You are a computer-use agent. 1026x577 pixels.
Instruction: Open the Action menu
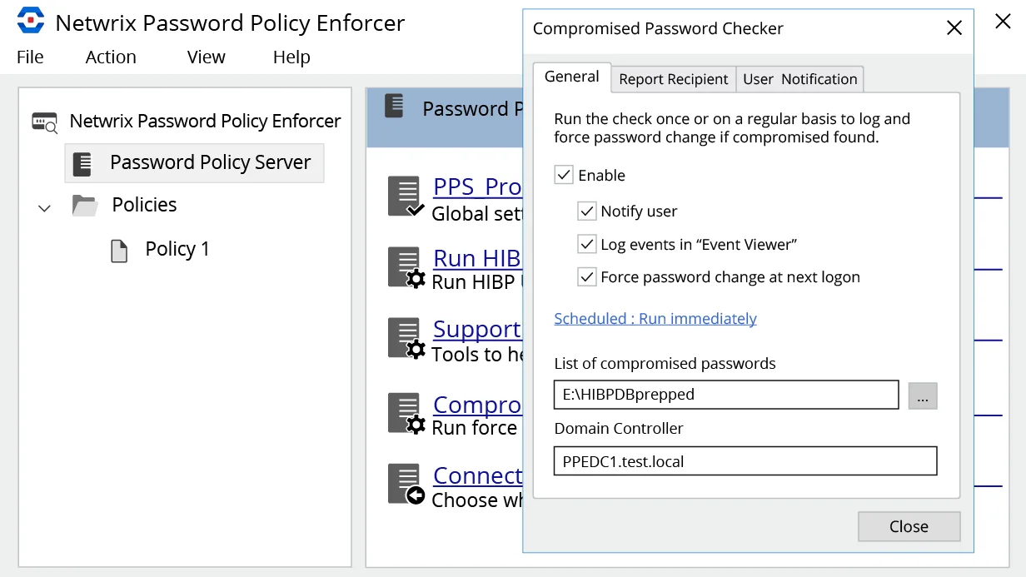click(111, 57)
